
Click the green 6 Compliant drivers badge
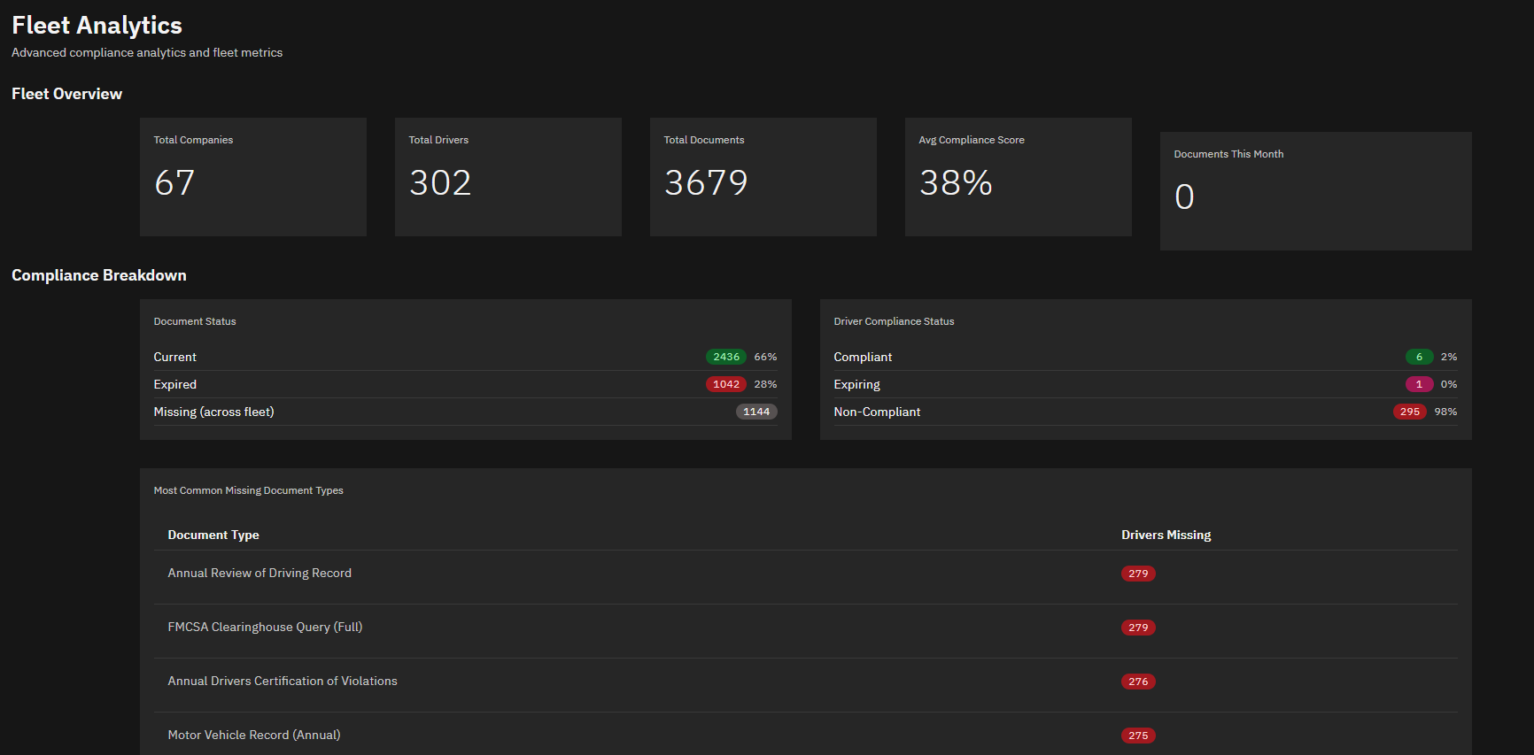[x=1419, y=357]
